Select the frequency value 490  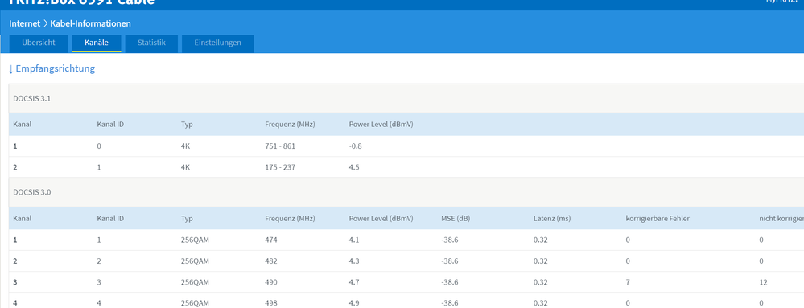tap(271, 282)
